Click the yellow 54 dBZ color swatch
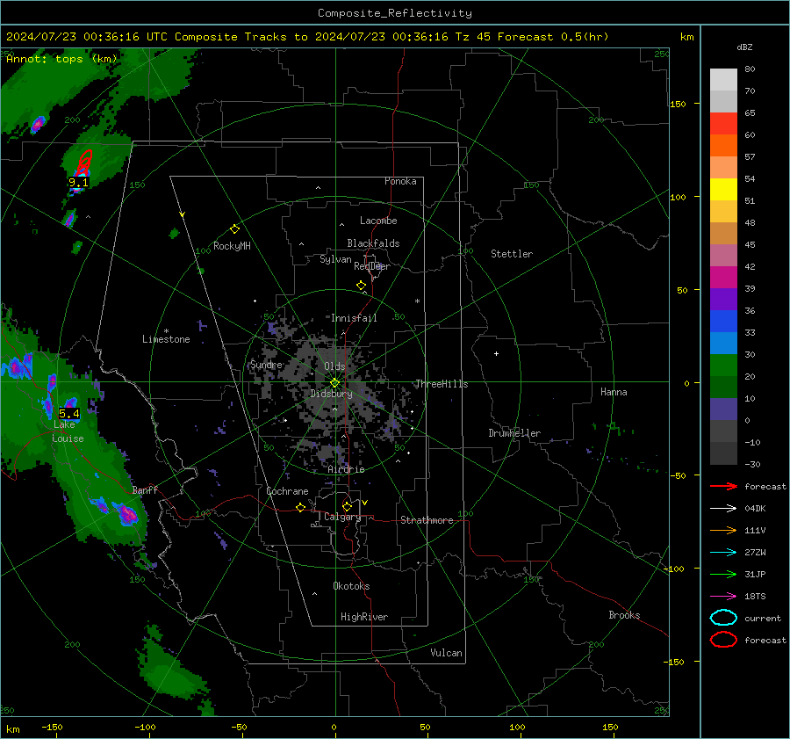The width and height of the screenshot is (790, 739). [x=723, y=189]
